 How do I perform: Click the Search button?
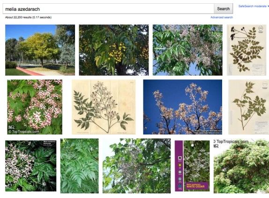[223, 9]
